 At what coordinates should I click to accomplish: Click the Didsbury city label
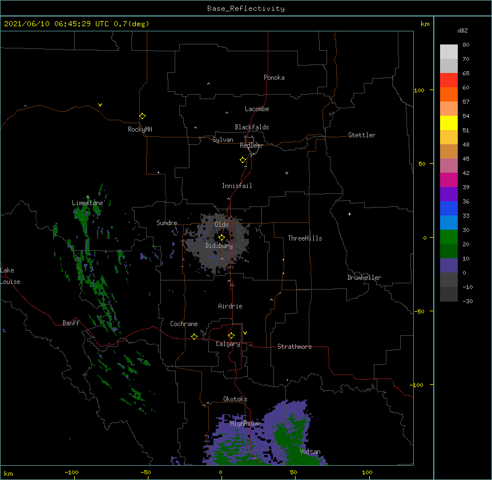click(x=219, y=246)
